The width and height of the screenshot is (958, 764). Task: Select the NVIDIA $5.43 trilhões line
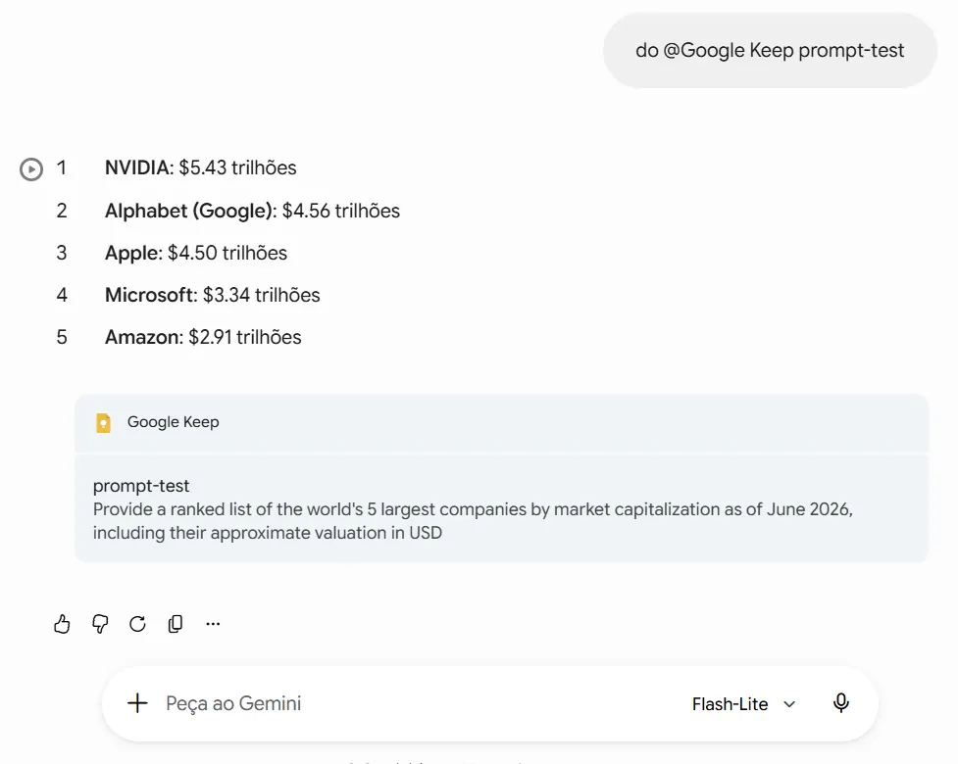(x=200, y=167)
